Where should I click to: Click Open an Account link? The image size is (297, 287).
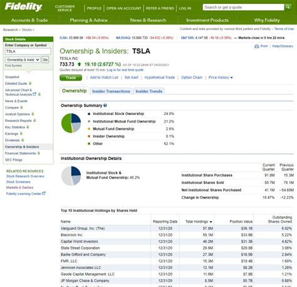pyautogui.click(x=124, y=8)
